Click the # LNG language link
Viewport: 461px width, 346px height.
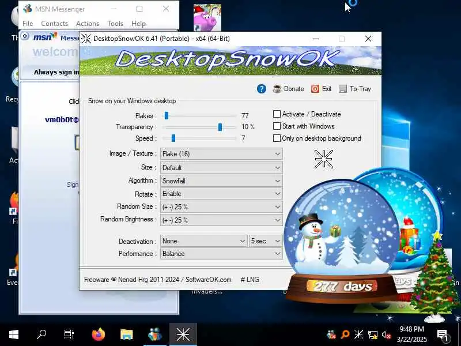(x=250, y=280)
